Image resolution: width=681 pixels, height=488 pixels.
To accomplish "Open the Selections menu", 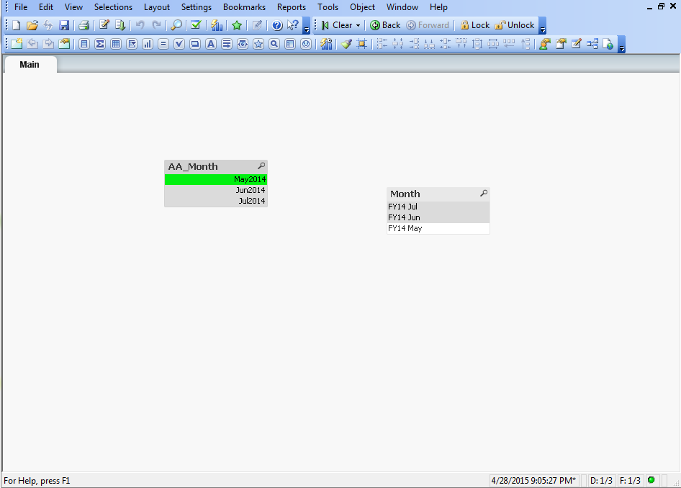I will [113, 6].
